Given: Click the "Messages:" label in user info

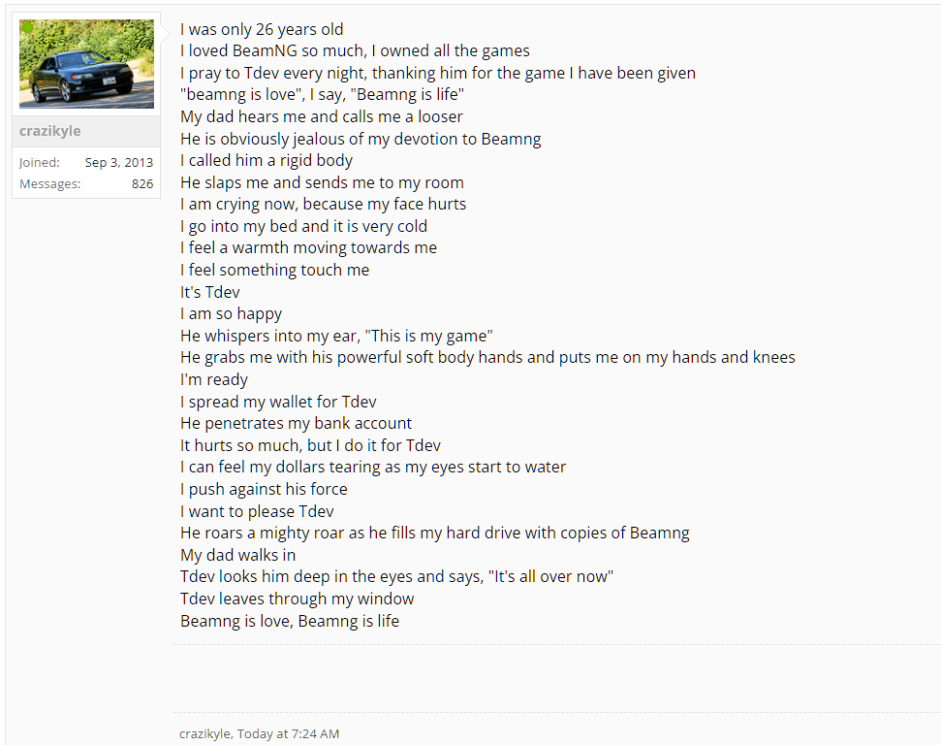Looking at the screenshot, I should 49,183.
